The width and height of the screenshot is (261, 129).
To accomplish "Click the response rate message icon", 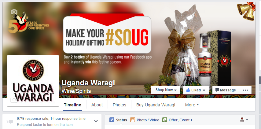I will coord(10,121).
